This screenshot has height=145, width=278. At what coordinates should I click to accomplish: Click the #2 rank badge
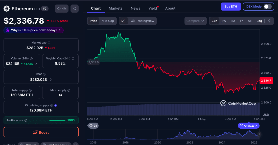[x=45, y=9]
